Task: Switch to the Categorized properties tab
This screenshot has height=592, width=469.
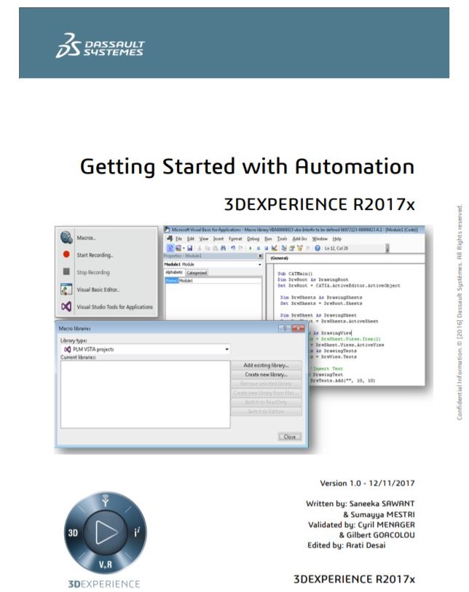Action: [x=197, y=273]
